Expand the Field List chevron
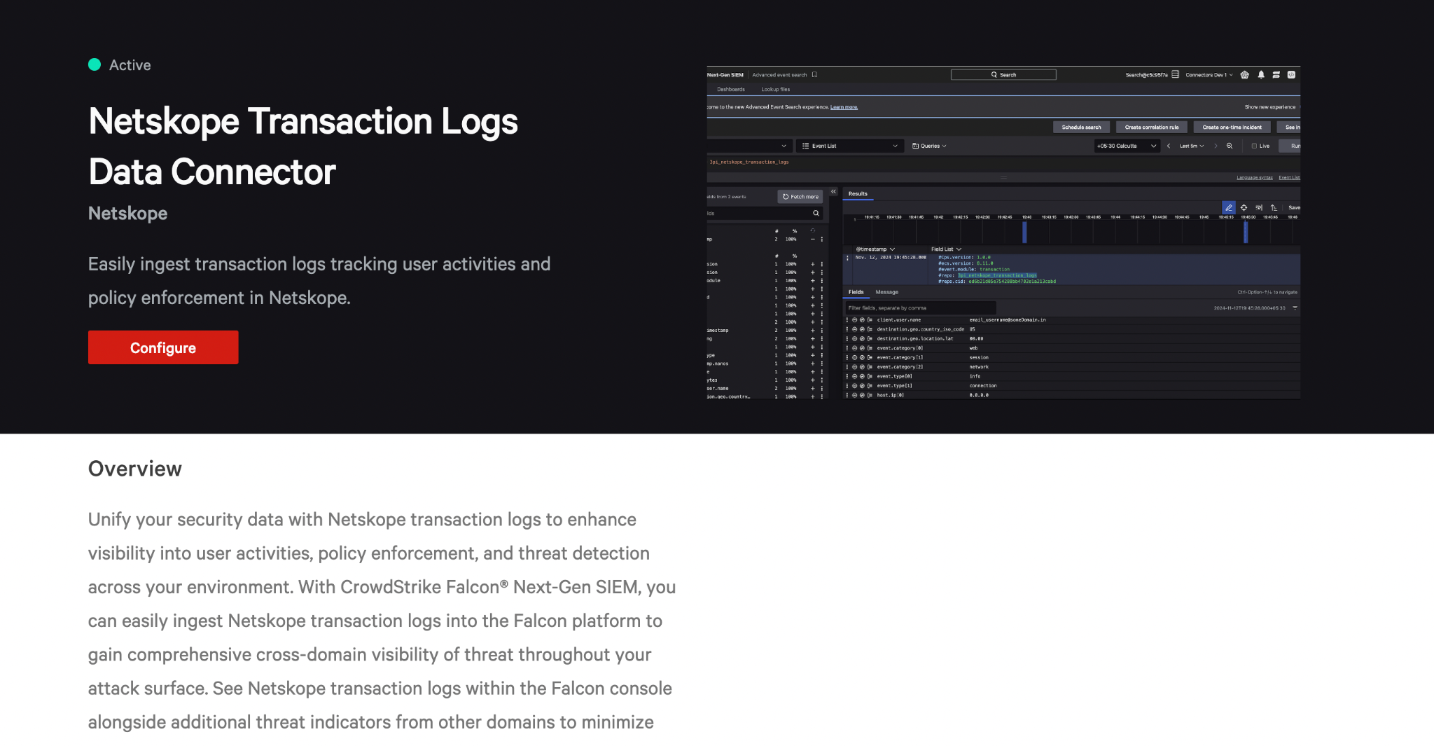This screenshot has width=1434, height=746. click(959, 249)
